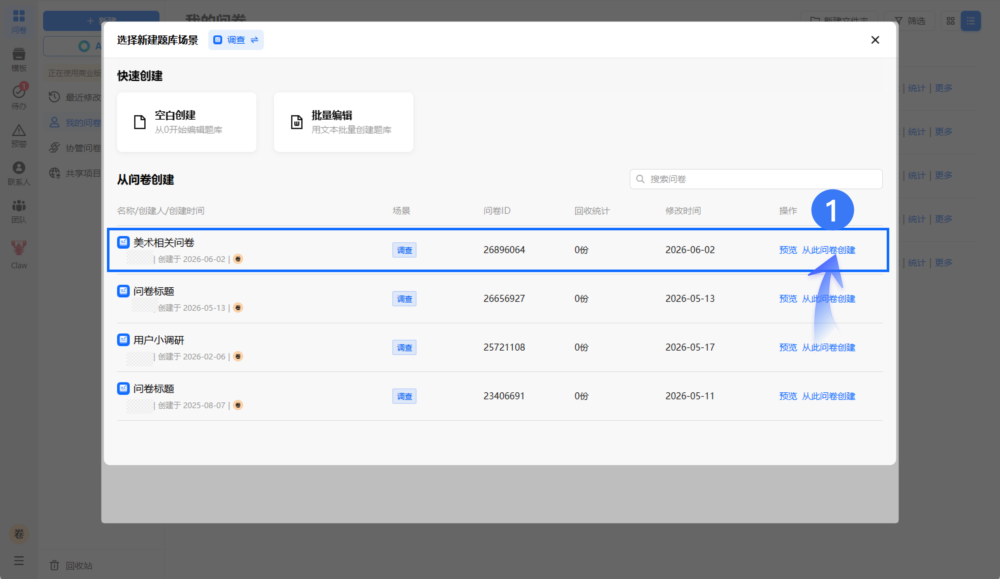
Task: Click 统计 link in first background row
Action: point(917,88)
